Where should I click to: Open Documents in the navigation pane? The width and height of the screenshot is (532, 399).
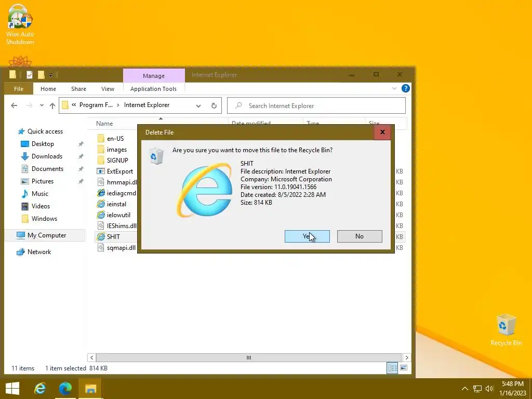47,169
